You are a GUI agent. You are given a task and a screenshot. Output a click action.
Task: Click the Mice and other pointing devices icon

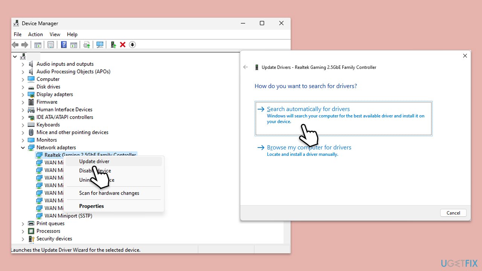coord(31,132)
